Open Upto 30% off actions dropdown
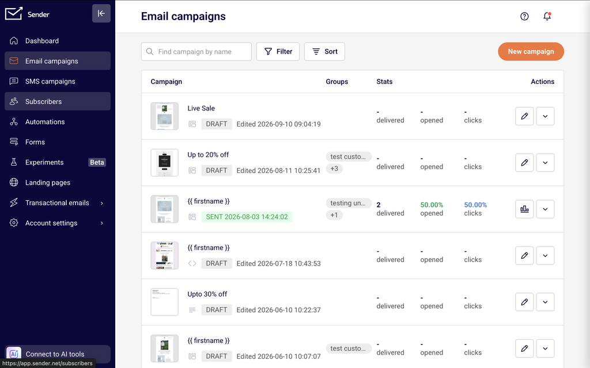Screen dimensions: 590x368 545,302
